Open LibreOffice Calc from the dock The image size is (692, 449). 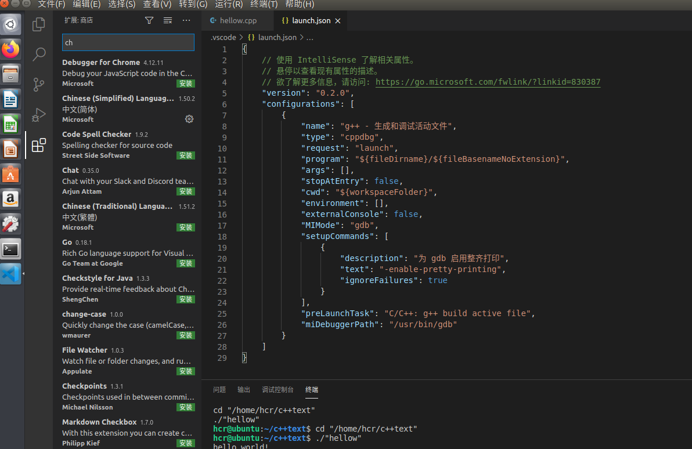coord(10,124)
